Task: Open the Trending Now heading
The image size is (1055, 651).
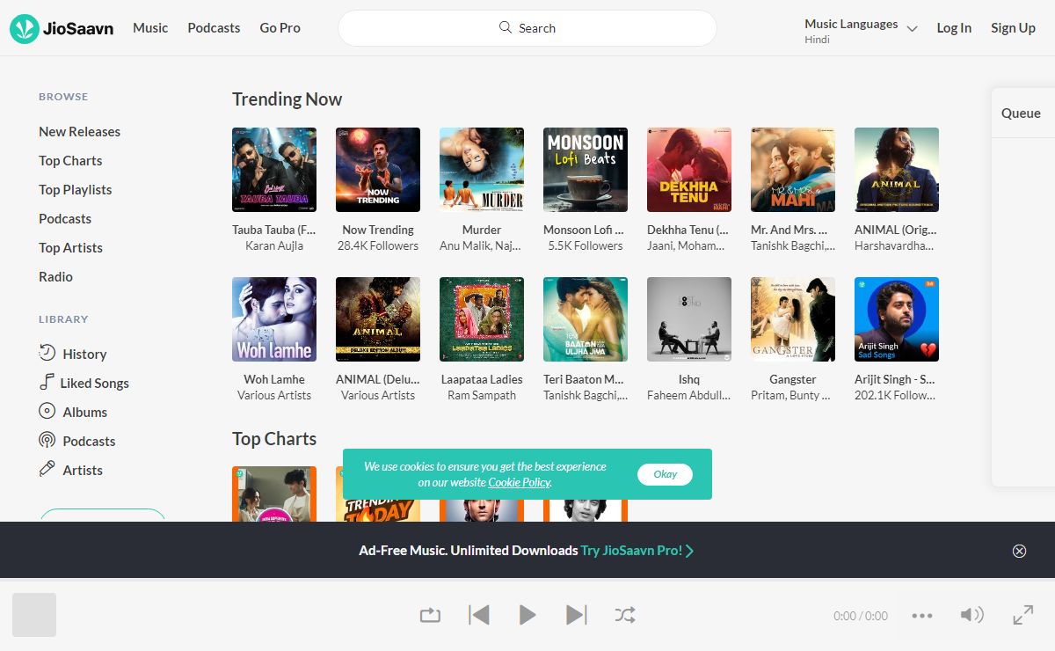Action: coord(287,99)
